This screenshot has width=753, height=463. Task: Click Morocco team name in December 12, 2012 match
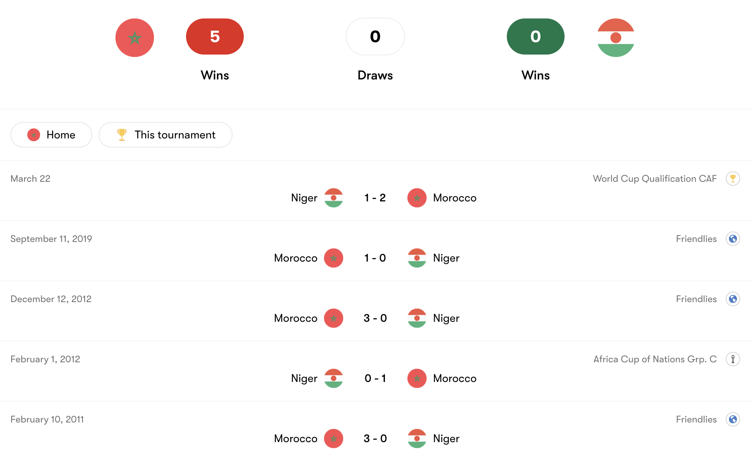(x=296, y=318)
